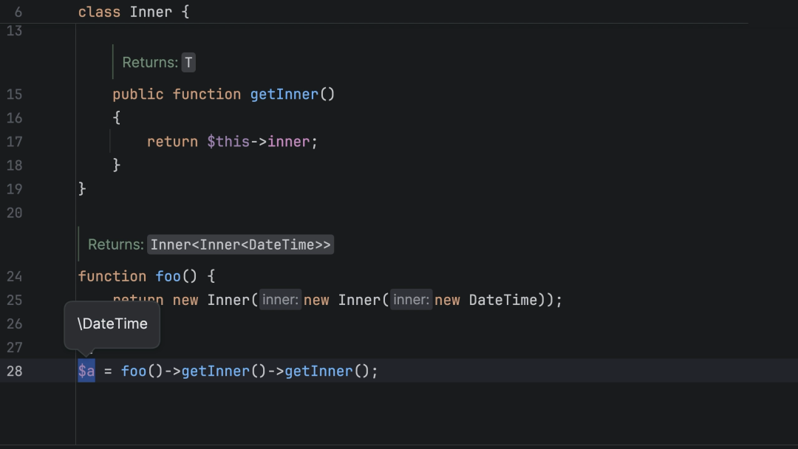Click the 'inner' property after $this->
Viewport: 798px width, 449px height.
(x=288, y=142)
